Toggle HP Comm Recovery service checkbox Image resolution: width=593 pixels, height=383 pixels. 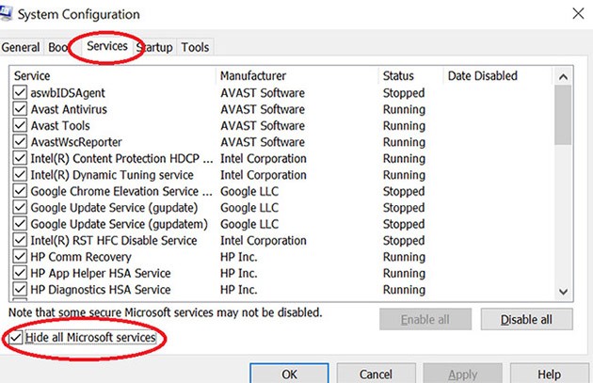20,257
